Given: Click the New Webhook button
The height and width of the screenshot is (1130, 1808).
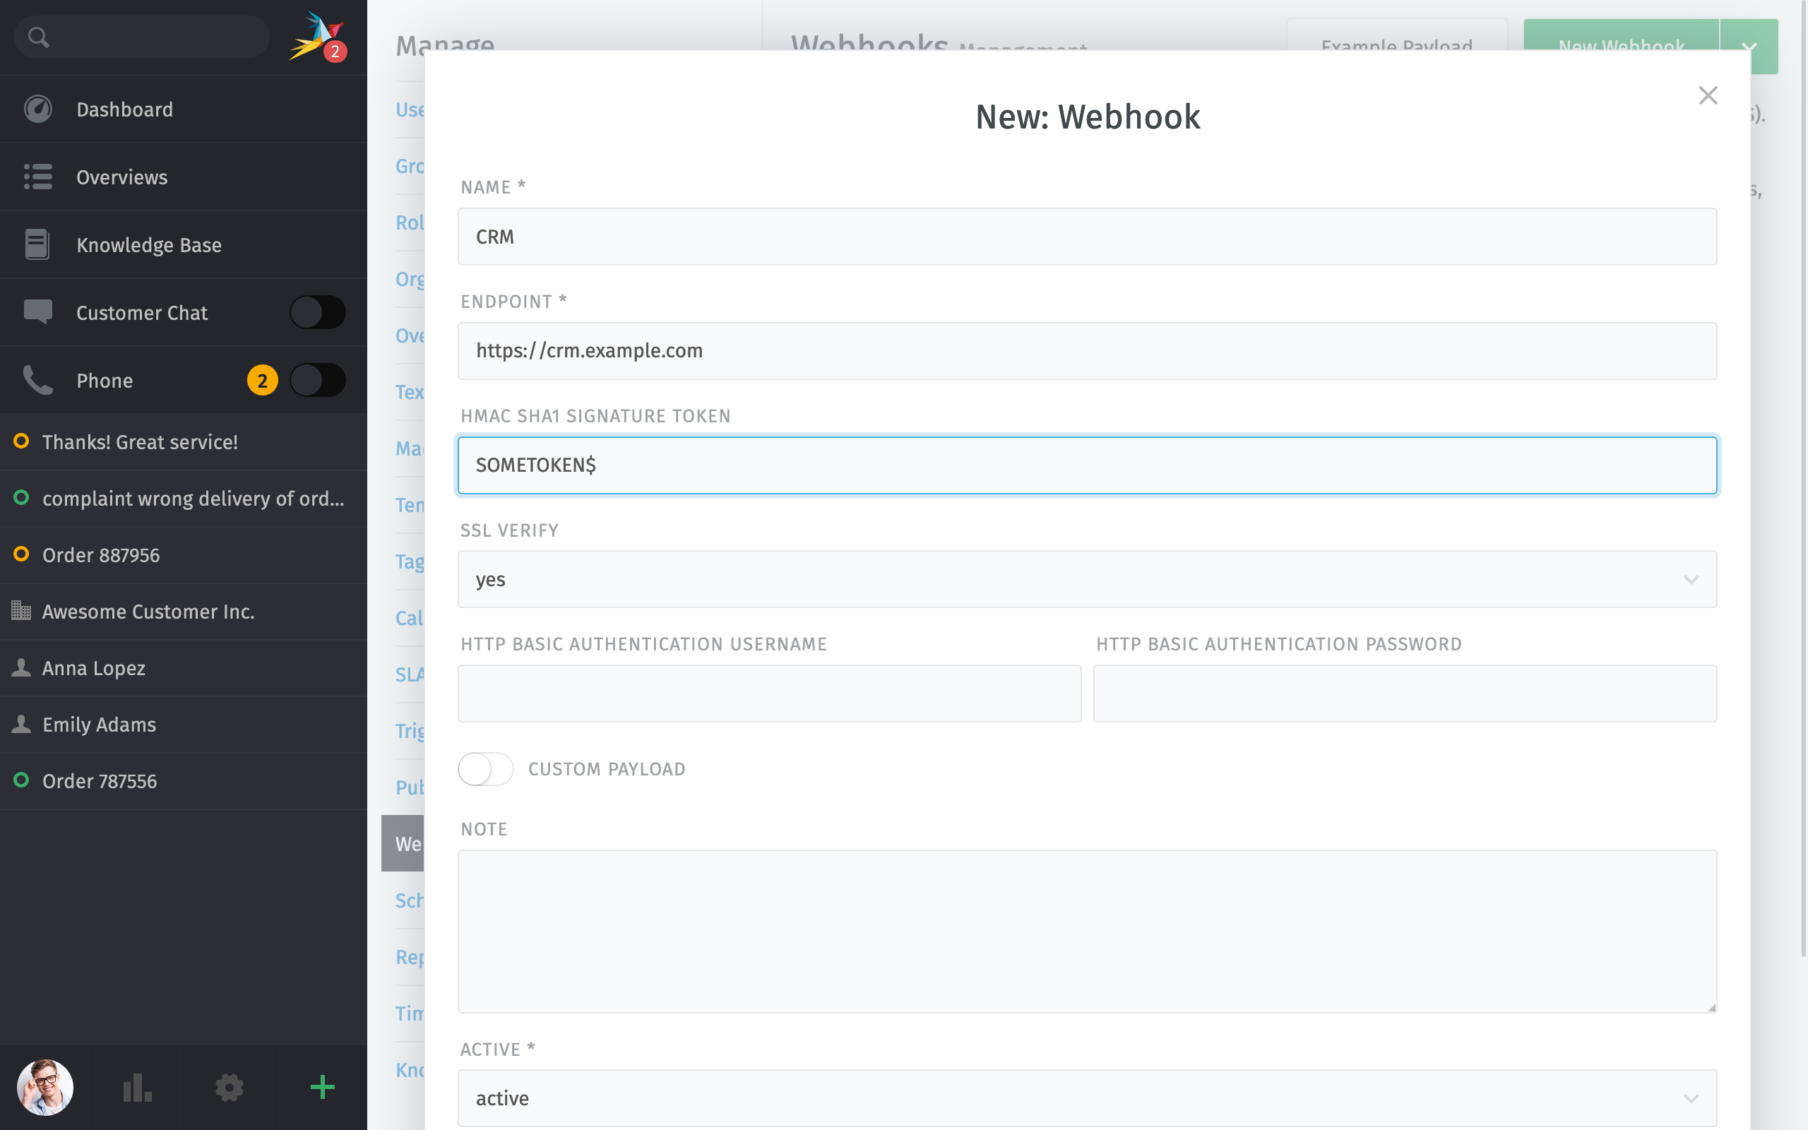Looking at the screenshot, I should click(1622, 47).
